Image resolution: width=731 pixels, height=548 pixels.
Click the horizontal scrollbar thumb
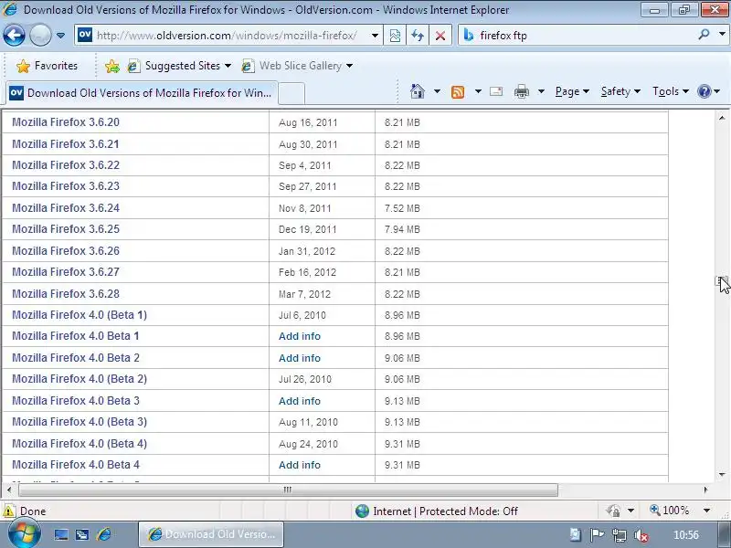288,490
